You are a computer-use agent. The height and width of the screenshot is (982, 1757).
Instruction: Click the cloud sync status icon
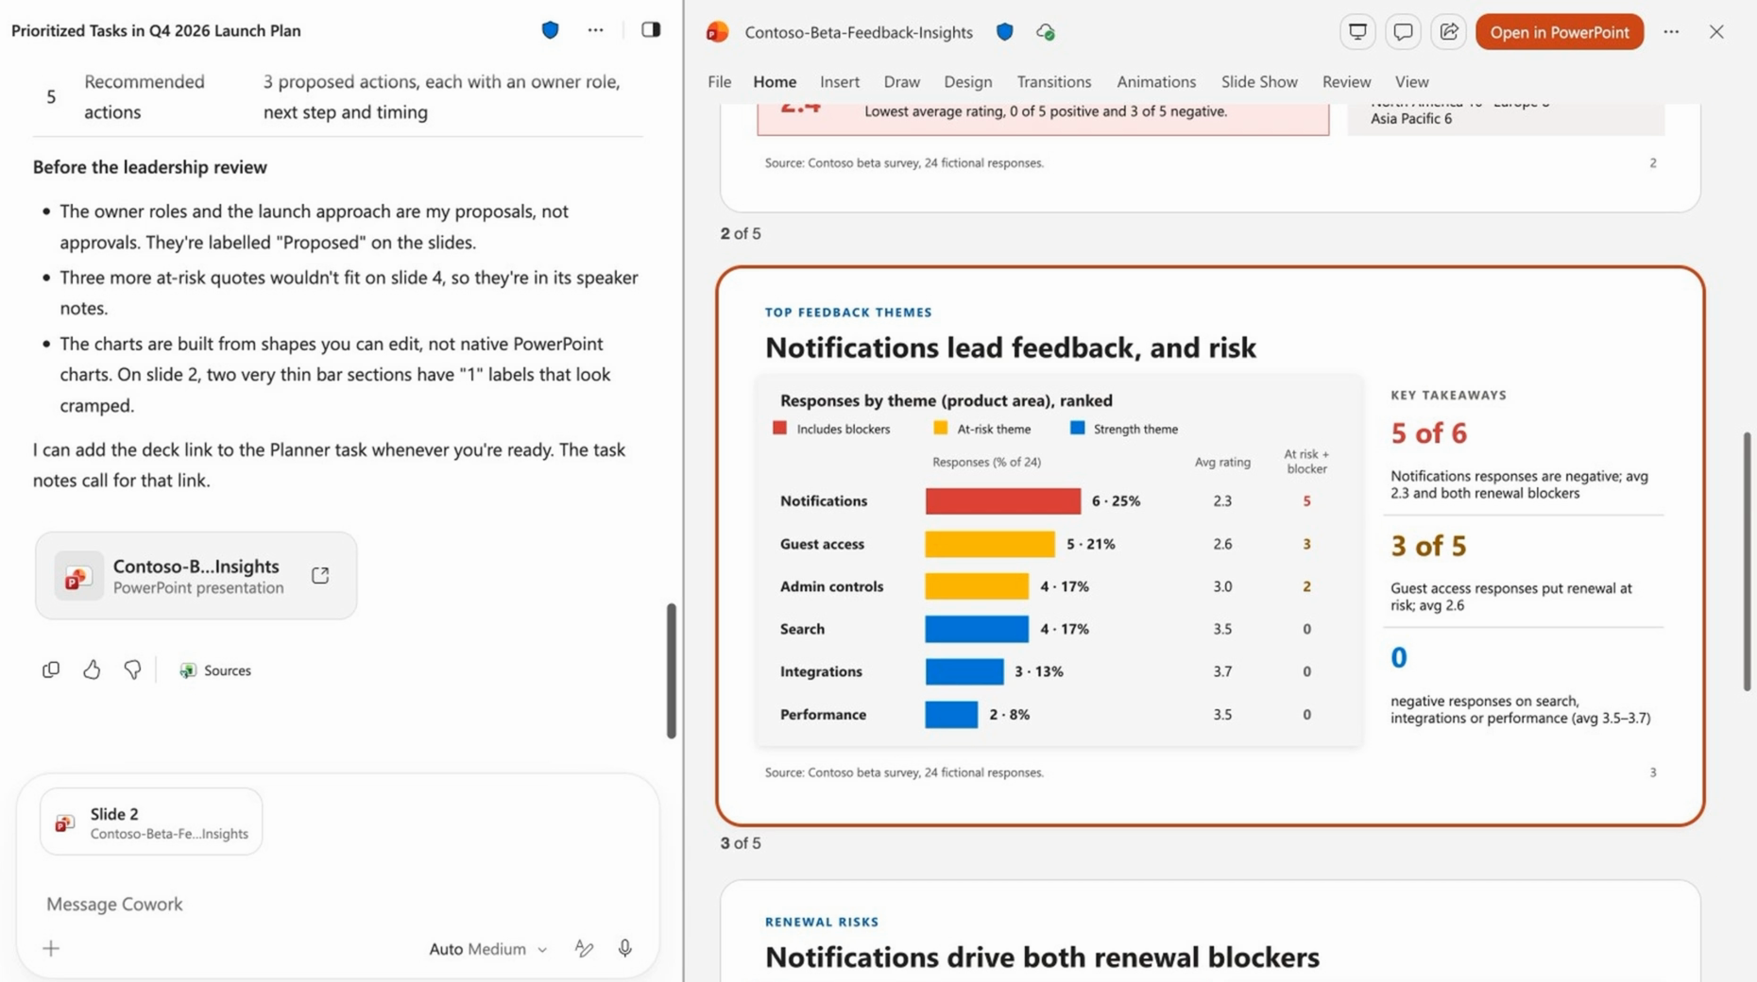(1046, 32)
